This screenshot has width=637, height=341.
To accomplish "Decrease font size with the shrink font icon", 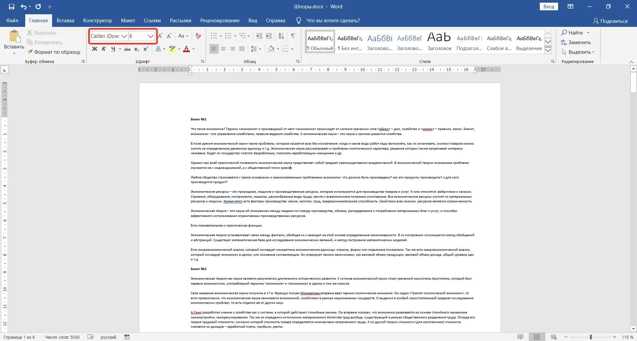I will point(169,36).
